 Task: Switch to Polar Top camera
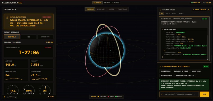click(x=111, y=9)
